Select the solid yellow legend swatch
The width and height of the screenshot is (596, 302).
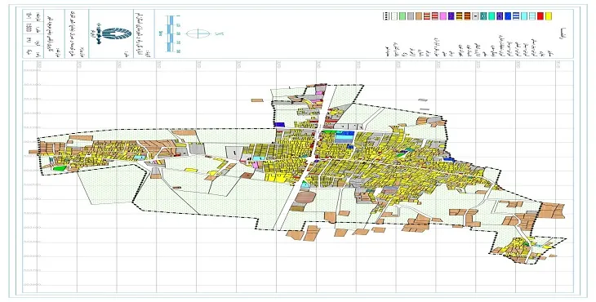pos(549,16)
